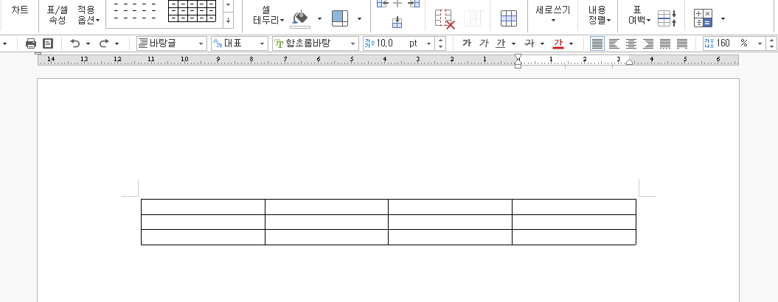Open cell fill color dropdown arrow

click(319, 19)
